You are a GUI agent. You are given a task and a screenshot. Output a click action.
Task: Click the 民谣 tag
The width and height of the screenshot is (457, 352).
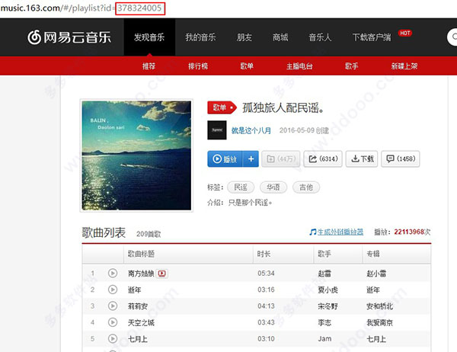(x=241, y=187)
